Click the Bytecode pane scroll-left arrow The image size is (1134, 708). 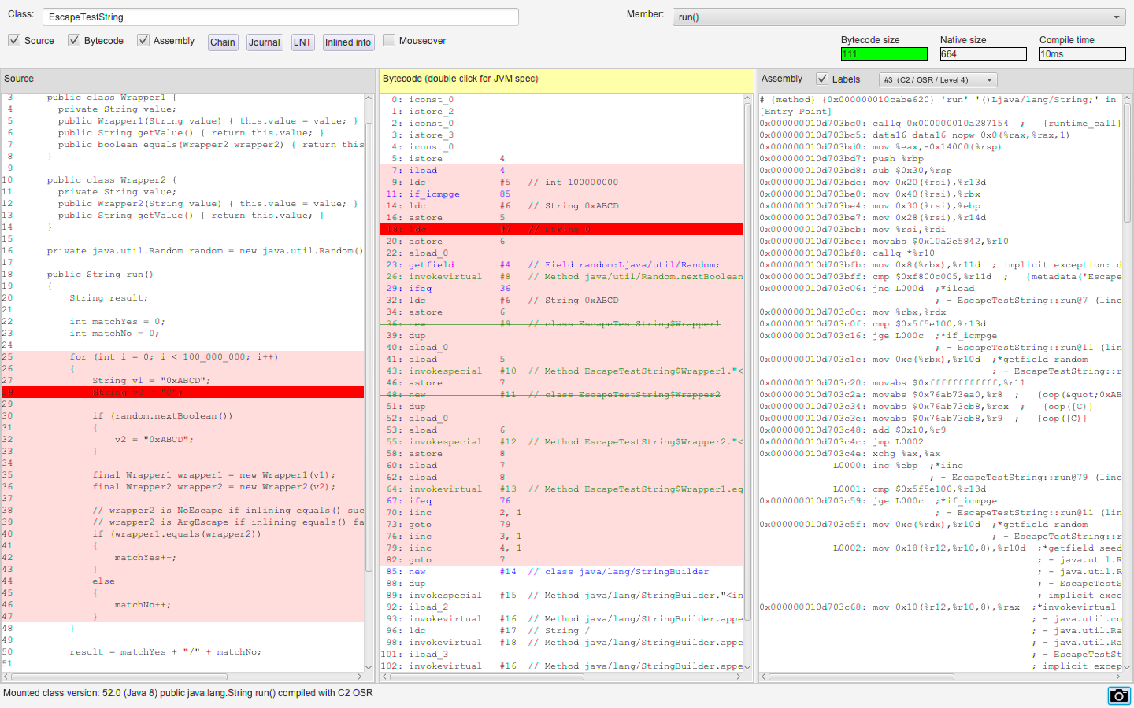(385, 677)
